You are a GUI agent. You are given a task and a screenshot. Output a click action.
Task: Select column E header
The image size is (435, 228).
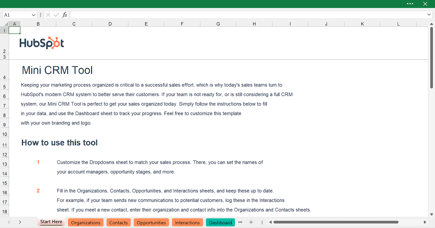pos(146,24)
